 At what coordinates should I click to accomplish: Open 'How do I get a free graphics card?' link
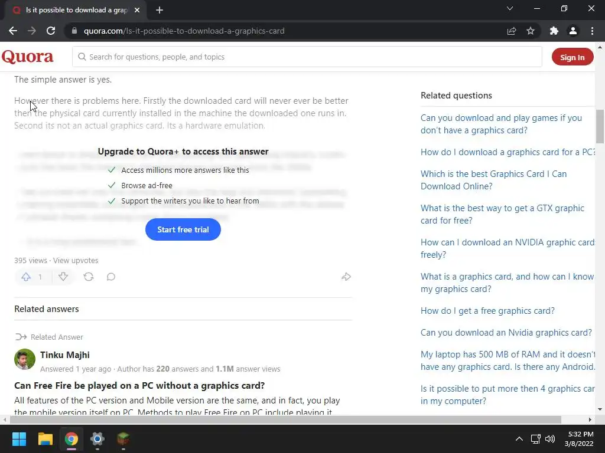[487, 311]
